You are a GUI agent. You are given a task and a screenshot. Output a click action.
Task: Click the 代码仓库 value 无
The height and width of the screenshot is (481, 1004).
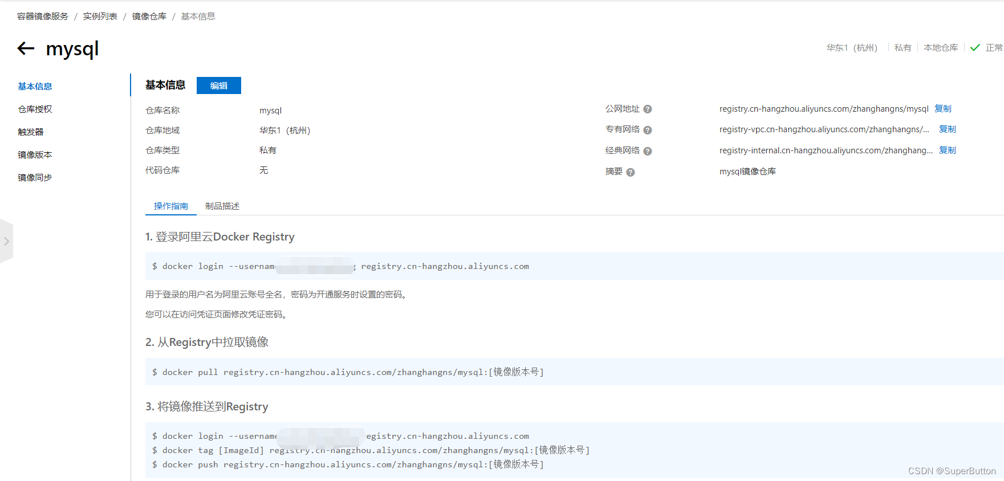[263, 170]
